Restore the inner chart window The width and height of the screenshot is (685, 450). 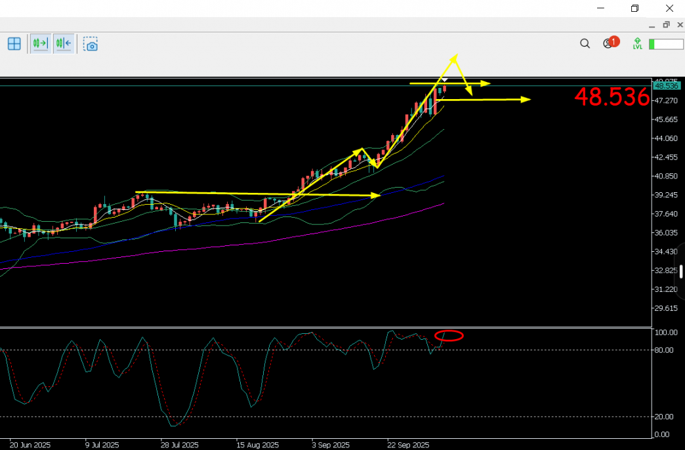coord(666,25)
